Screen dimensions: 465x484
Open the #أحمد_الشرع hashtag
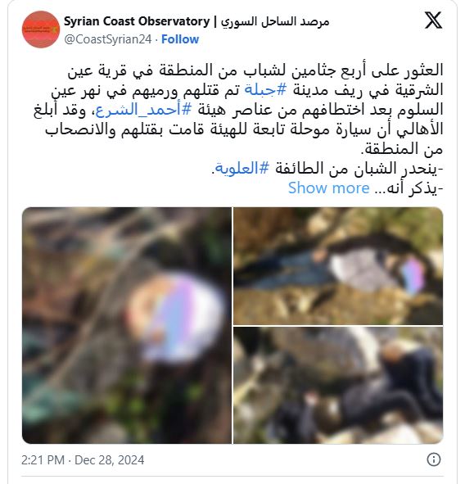tap(143, 110)
